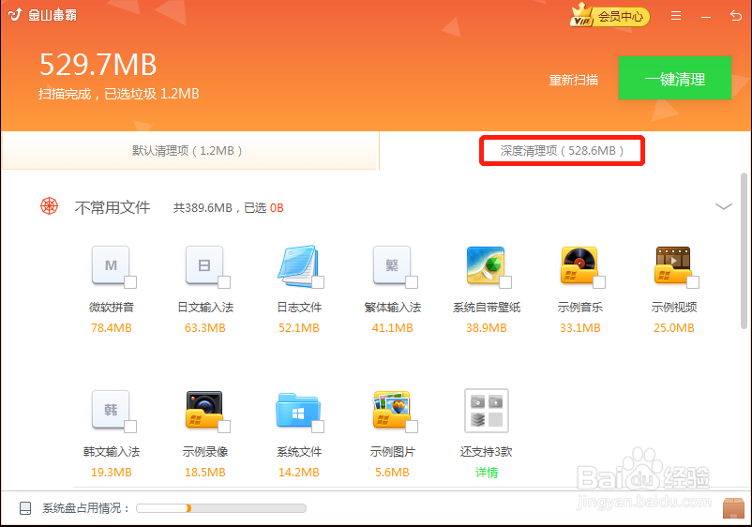The height and width of the screenshot is (527, 752).
Task: Click the 繁体输入法 item icon
Action: [392, 265]
